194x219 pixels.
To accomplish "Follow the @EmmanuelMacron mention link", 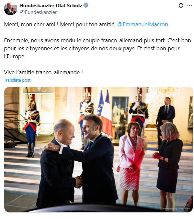I will (143, 24).
